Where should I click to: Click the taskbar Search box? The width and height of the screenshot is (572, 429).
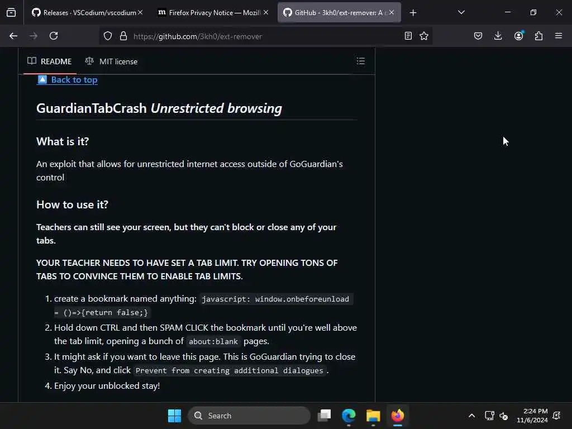(249, 416)
